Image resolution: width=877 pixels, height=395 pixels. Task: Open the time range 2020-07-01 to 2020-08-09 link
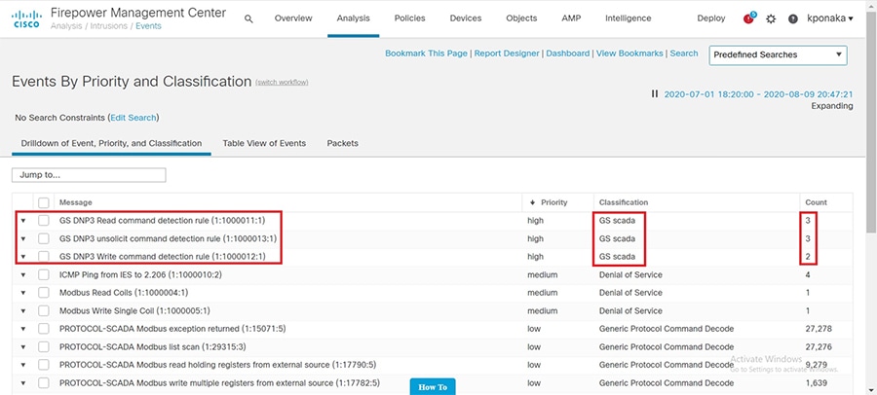coord(758,94)
